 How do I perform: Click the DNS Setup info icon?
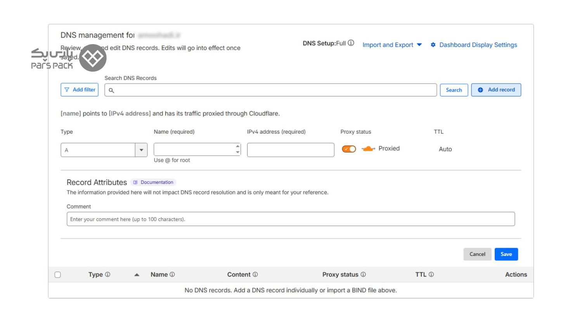(x=351, y=43)
